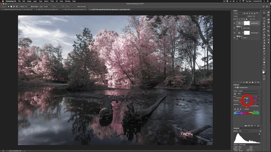Choose the first eyedropper in Properties panel

[235, 109]
